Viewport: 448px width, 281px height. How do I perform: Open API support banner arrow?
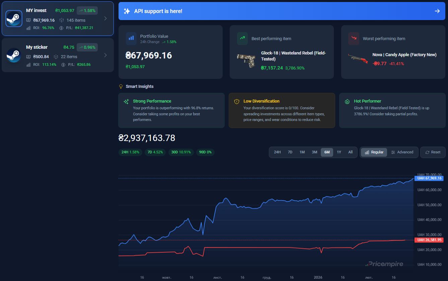[x=437, y=11]
